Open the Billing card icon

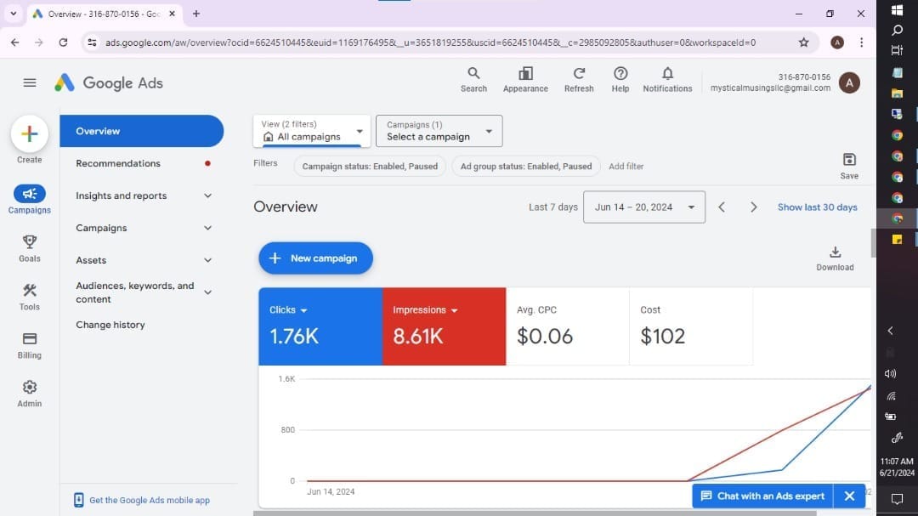[x=29, y=346]
